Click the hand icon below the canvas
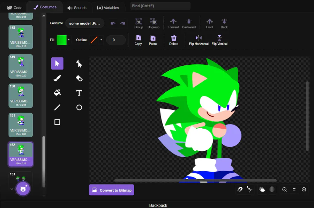Image resolution: width=314 pixels, height=208 pixels. [262, 189]
